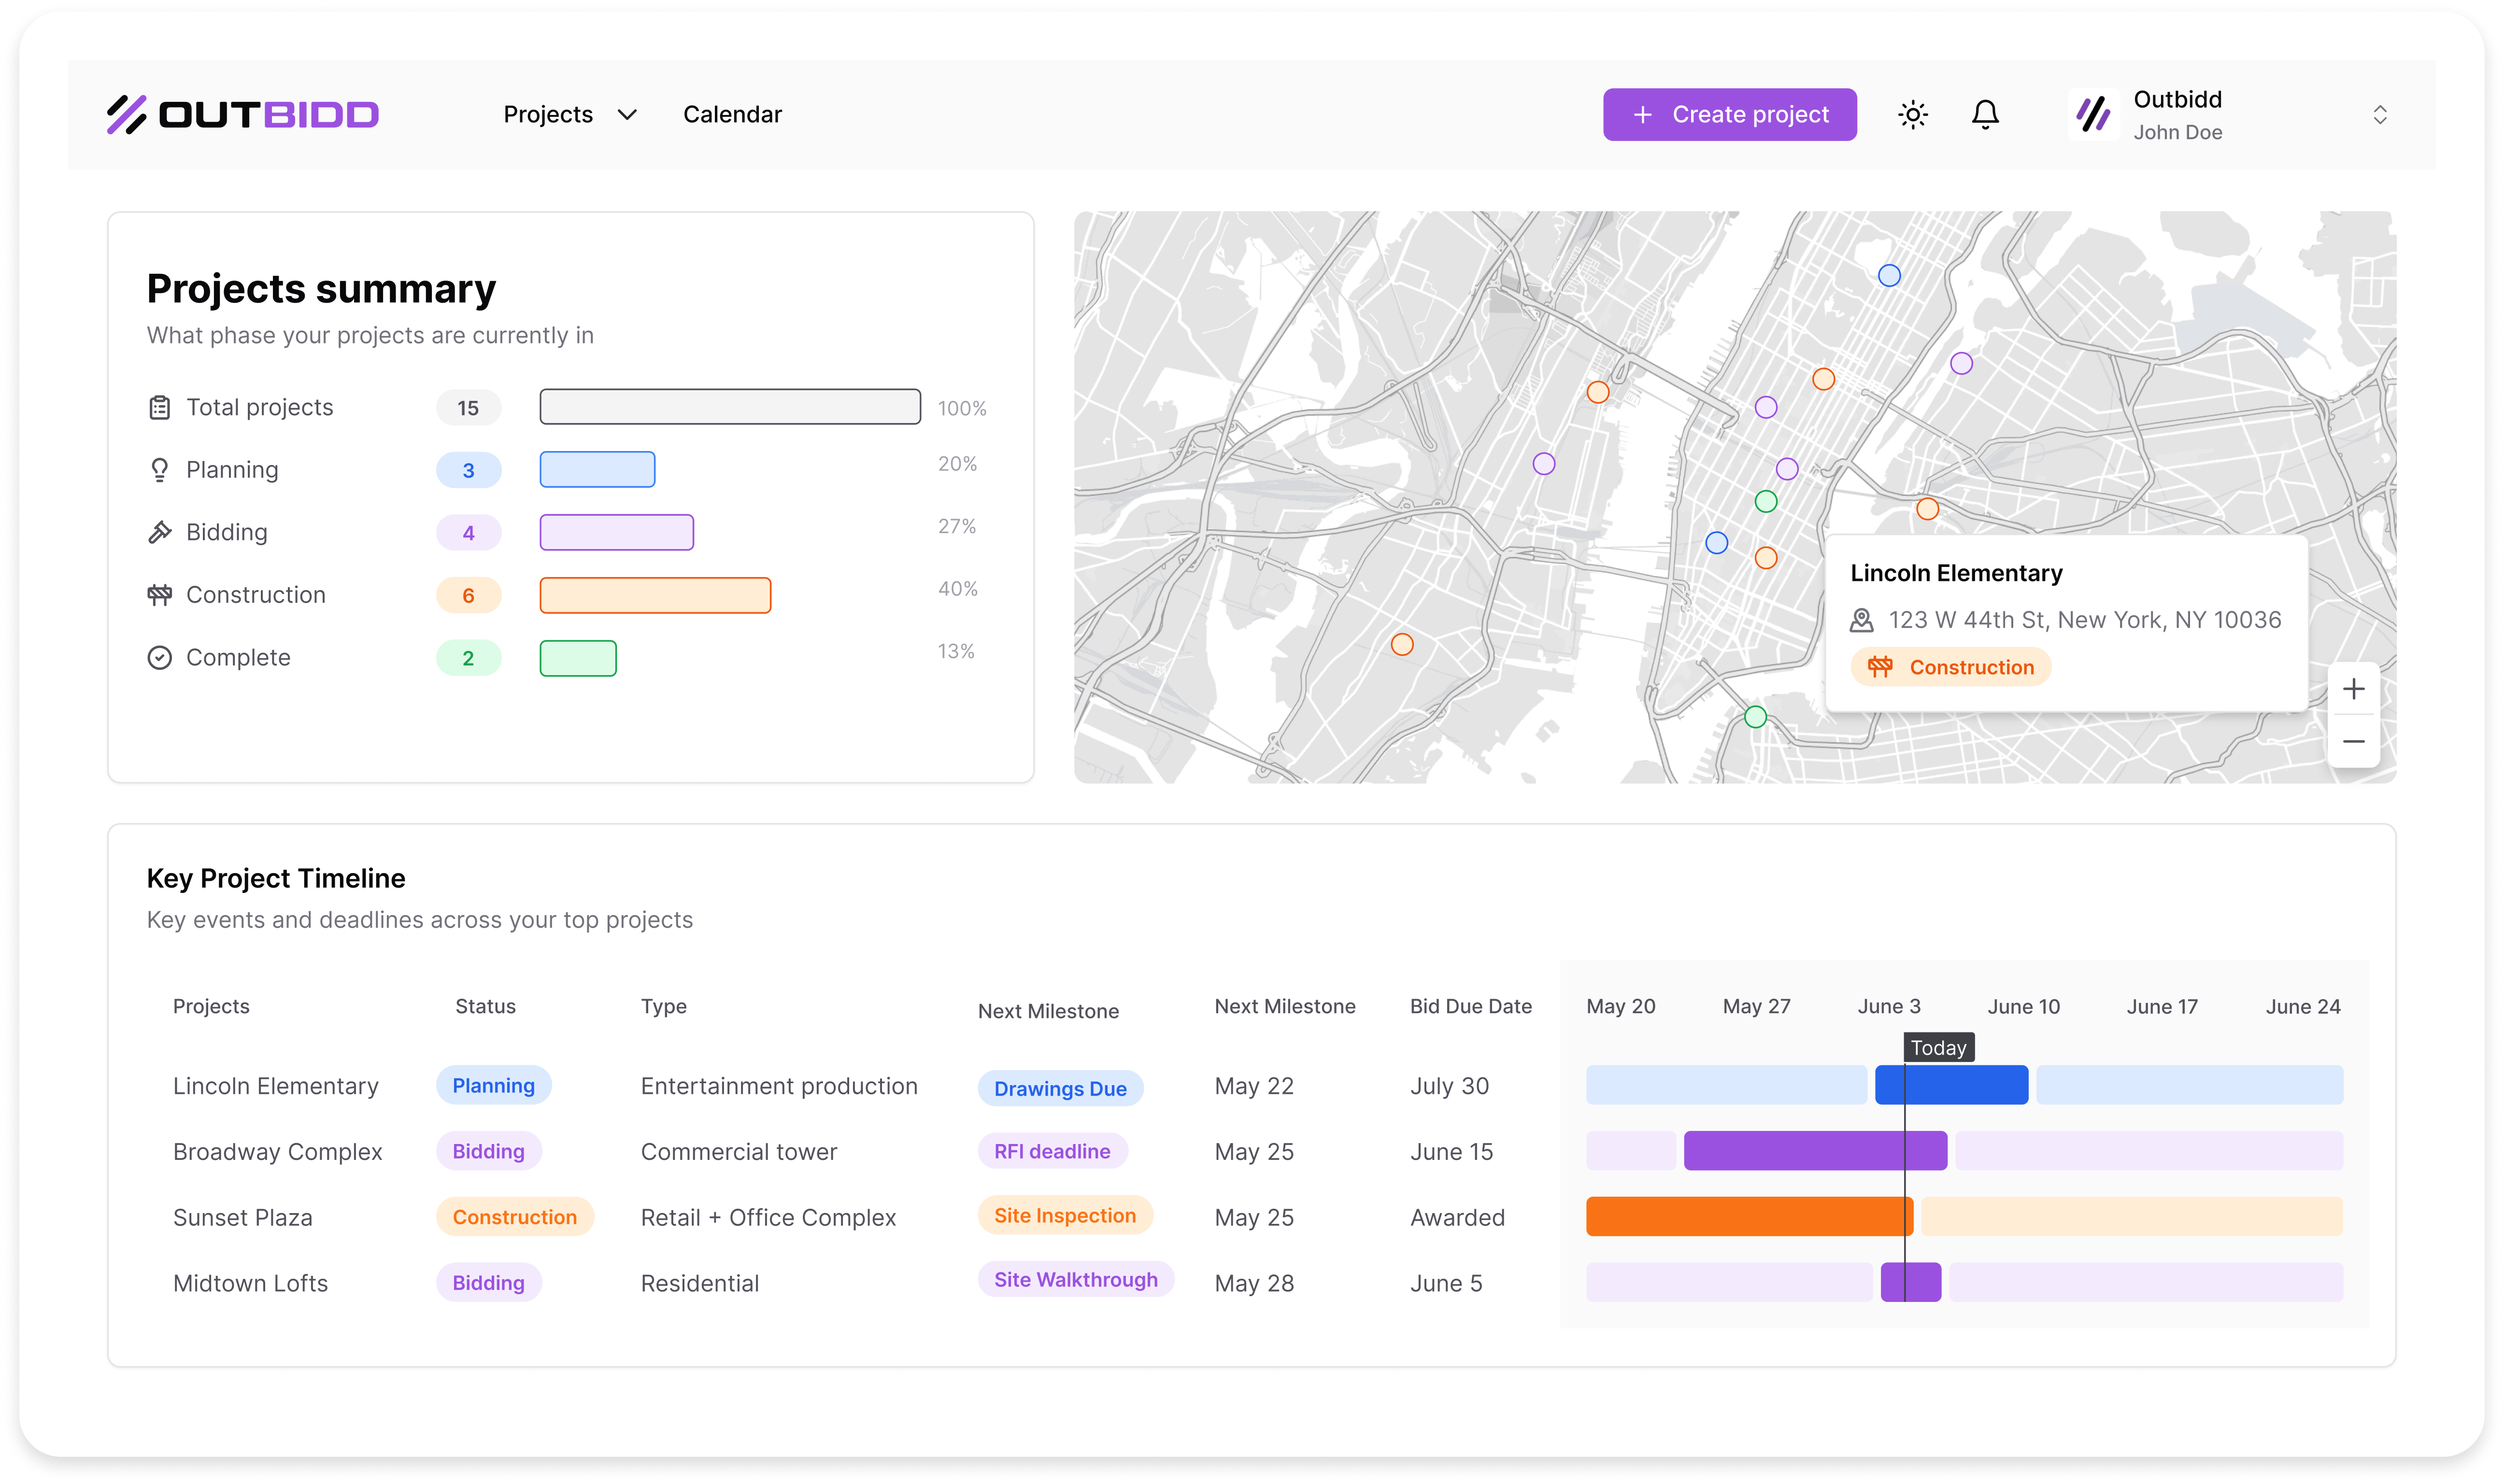Go to the Calendar page
Screen dimensions: 2504x1484
pos(732,114)
